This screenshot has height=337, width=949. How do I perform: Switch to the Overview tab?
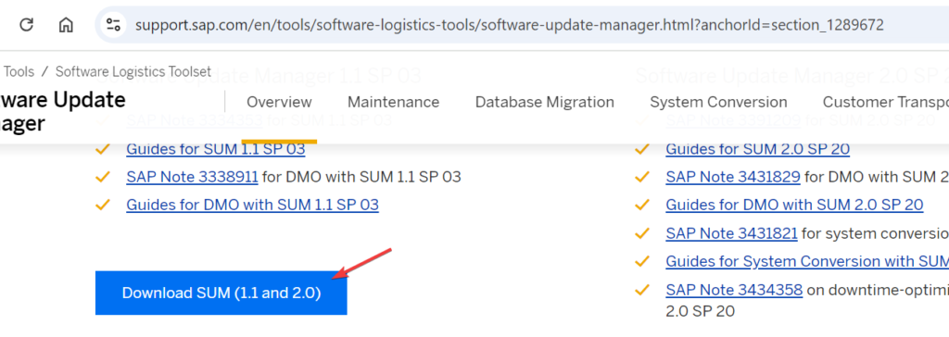pos(279,102)
